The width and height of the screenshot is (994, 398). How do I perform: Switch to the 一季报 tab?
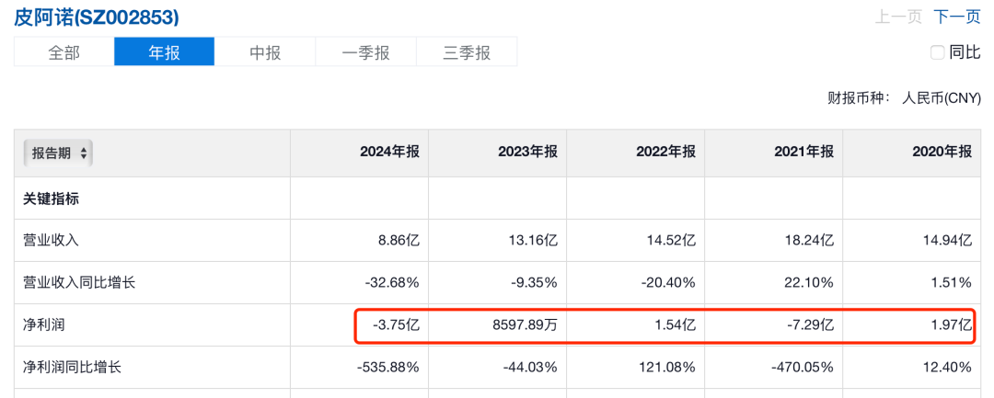365,52
